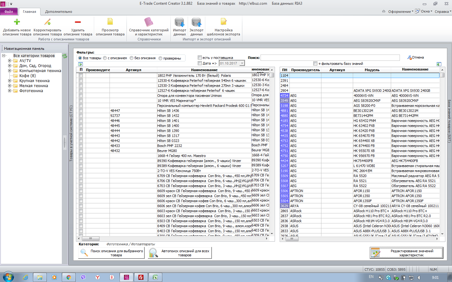The height and width of the screenshot is (282, 452).
Task: Click the magnifier icon for selected product search
Action: (84, 253)
